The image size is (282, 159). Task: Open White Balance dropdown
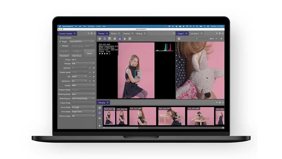[83, 98]
